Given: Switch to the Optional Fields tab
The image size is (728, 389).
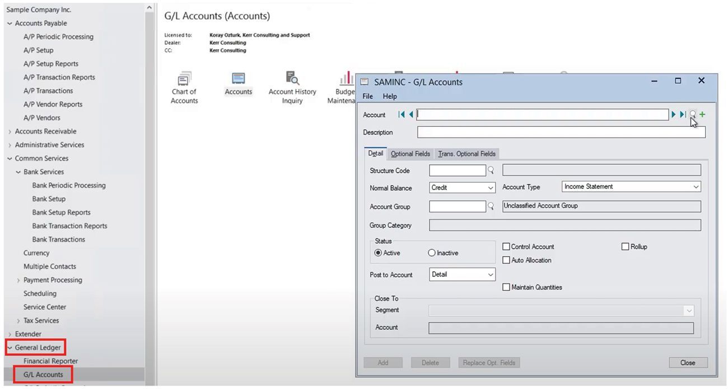Looking at the screenshot, I should click(x=410, y=154).
